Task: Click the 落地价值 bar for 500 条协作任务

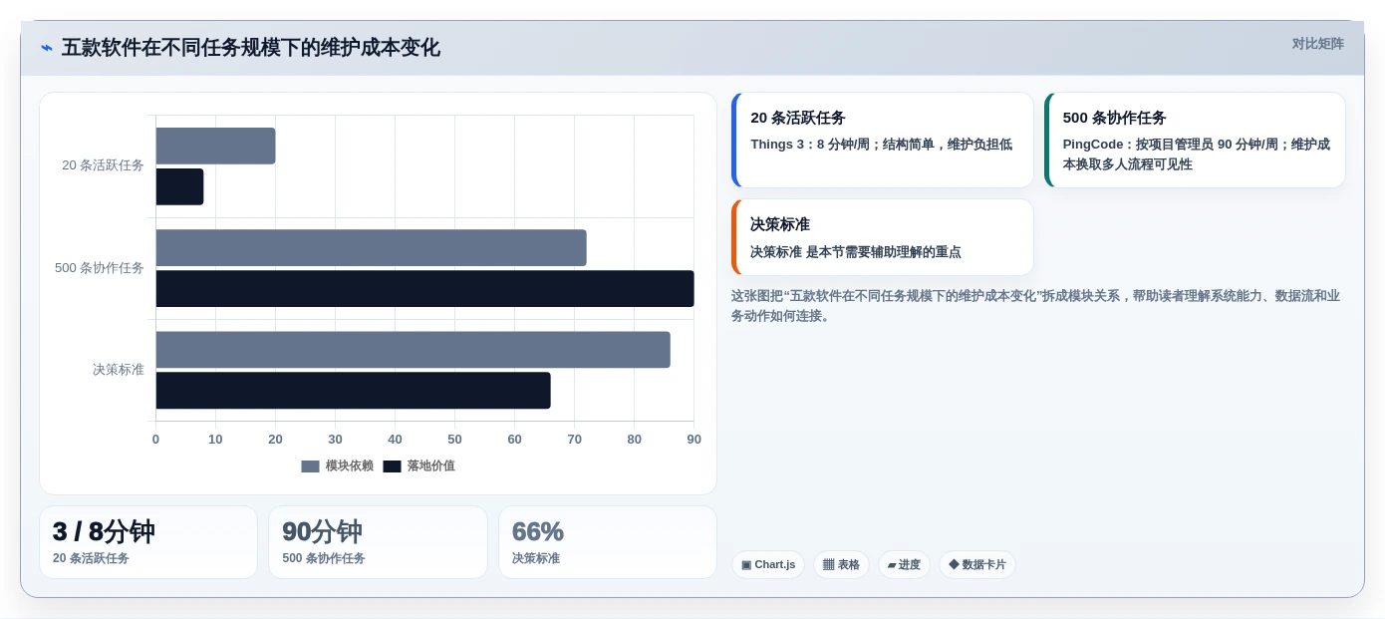Action: pyautogui.click(x=424, y=289)
